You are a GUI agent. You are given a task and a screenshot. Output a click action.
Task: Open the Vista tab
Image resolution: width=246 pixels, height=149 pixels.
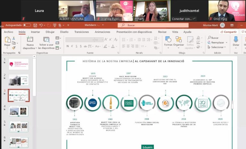(x=175, y=32)
